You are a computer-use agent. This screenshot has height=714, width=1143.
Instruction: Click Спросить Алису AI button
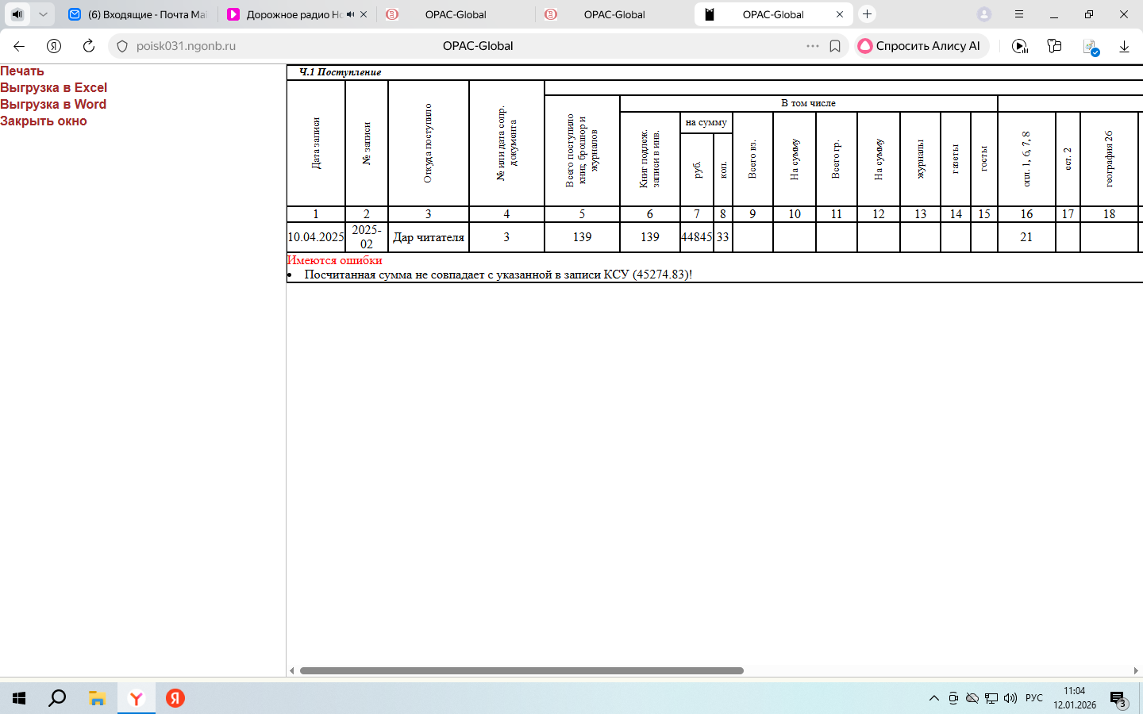920,46
